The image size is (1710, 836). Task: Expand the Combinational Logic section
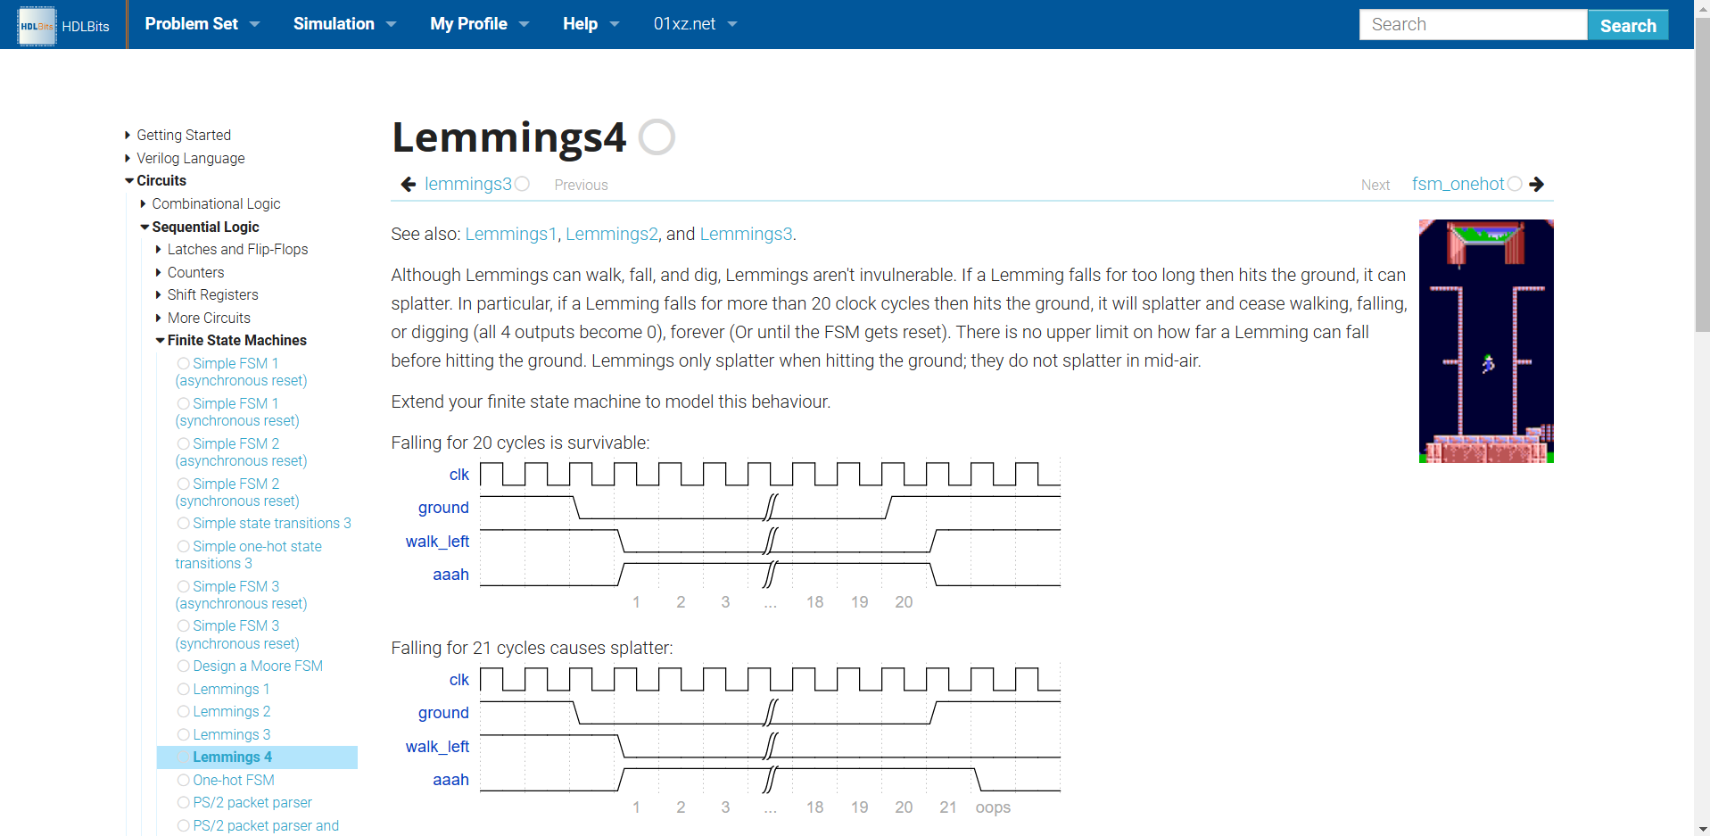(143, 203)
